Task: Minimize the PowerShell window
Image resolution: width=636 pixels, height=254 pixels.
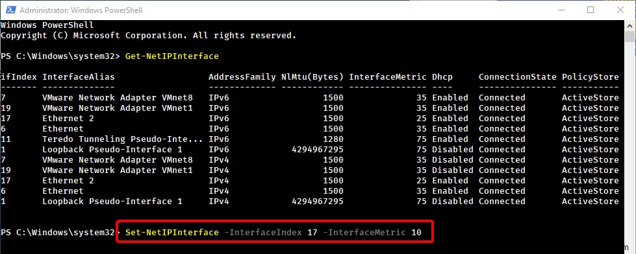Action: coord(561,10)
